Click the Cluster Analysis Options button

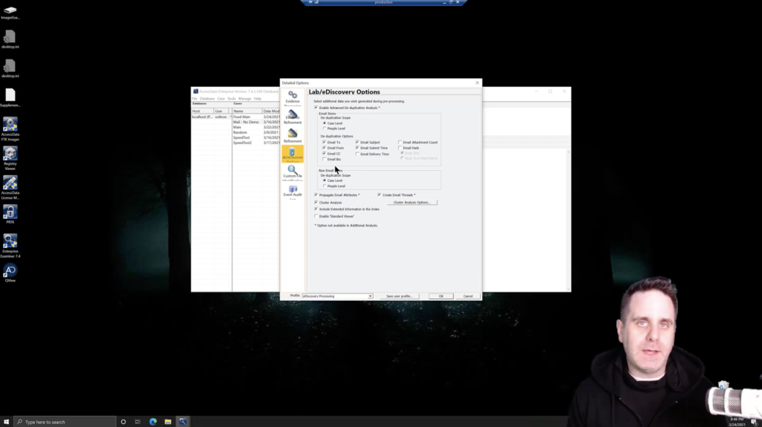tap(412, 202)
